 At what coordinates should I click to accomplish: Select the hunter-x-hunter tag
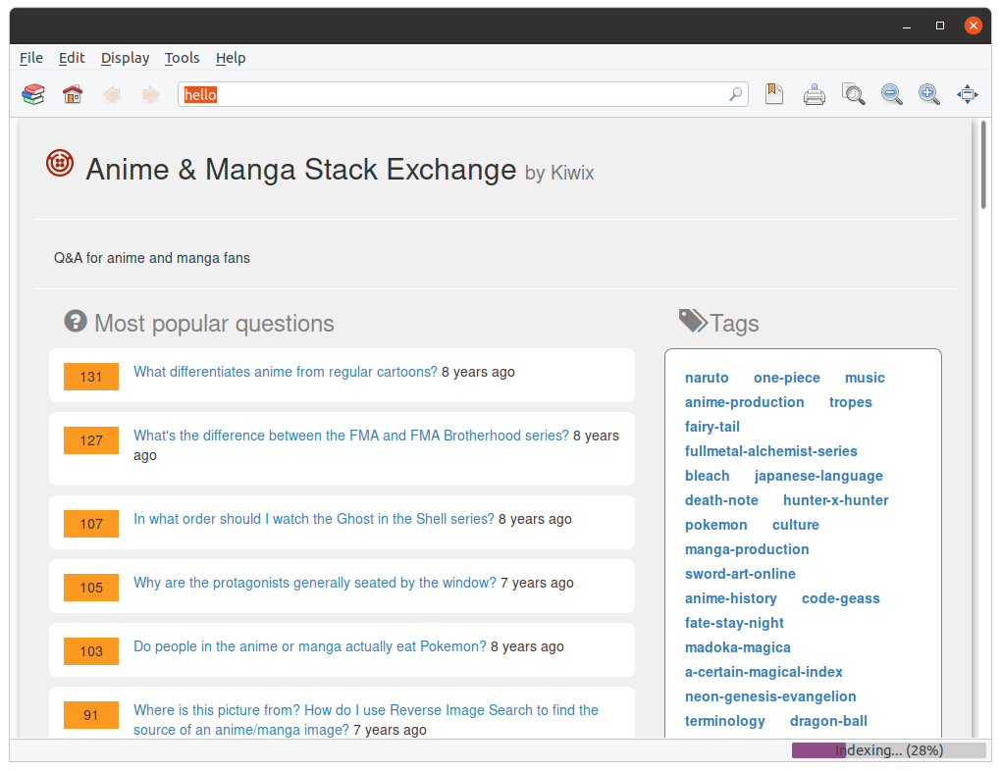pos(836,500)
